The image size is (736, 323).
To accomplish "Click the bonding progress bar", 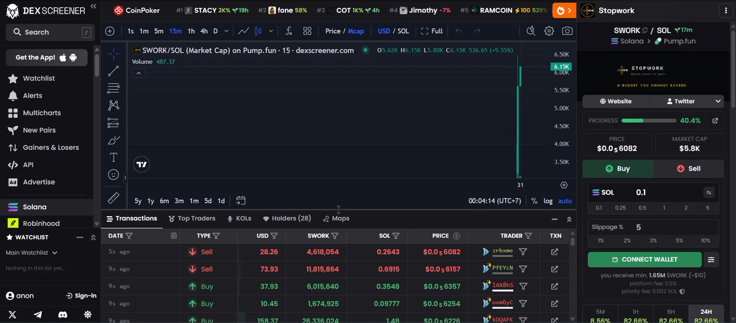I will tap(649, 120).
